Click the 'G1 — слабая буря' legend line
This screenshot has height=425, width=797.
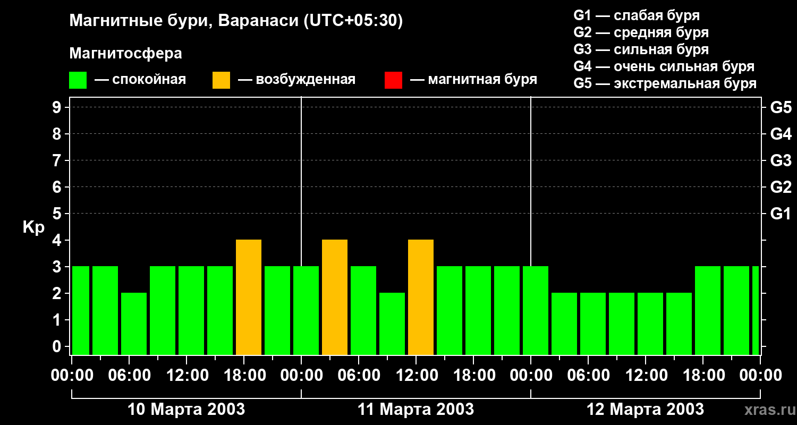637,15
